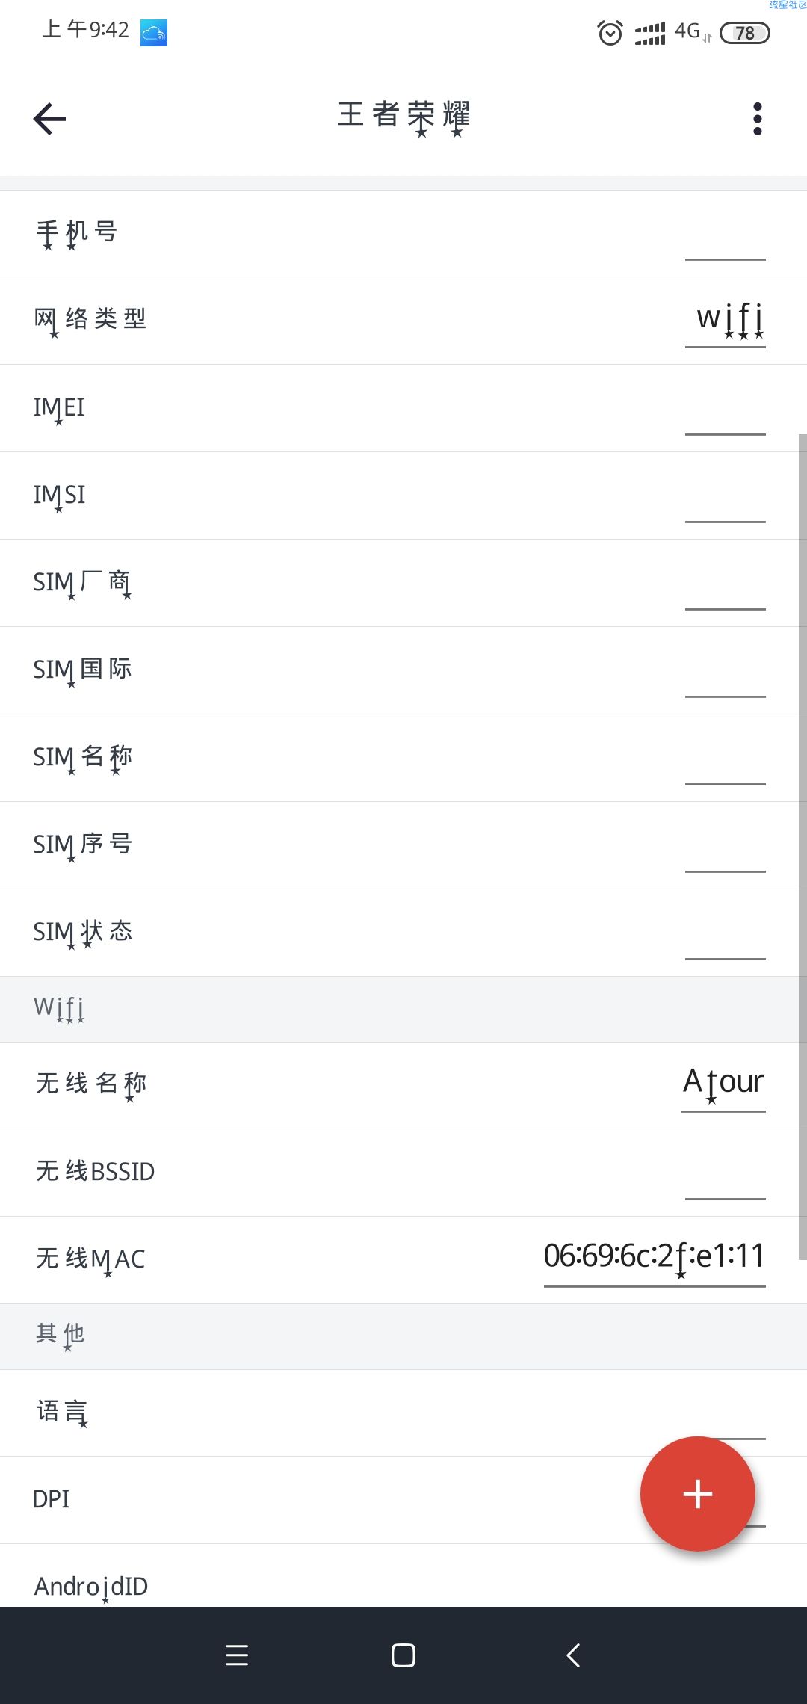Edit the 无线MAC address value
807x1704 pixels.
655,1262
